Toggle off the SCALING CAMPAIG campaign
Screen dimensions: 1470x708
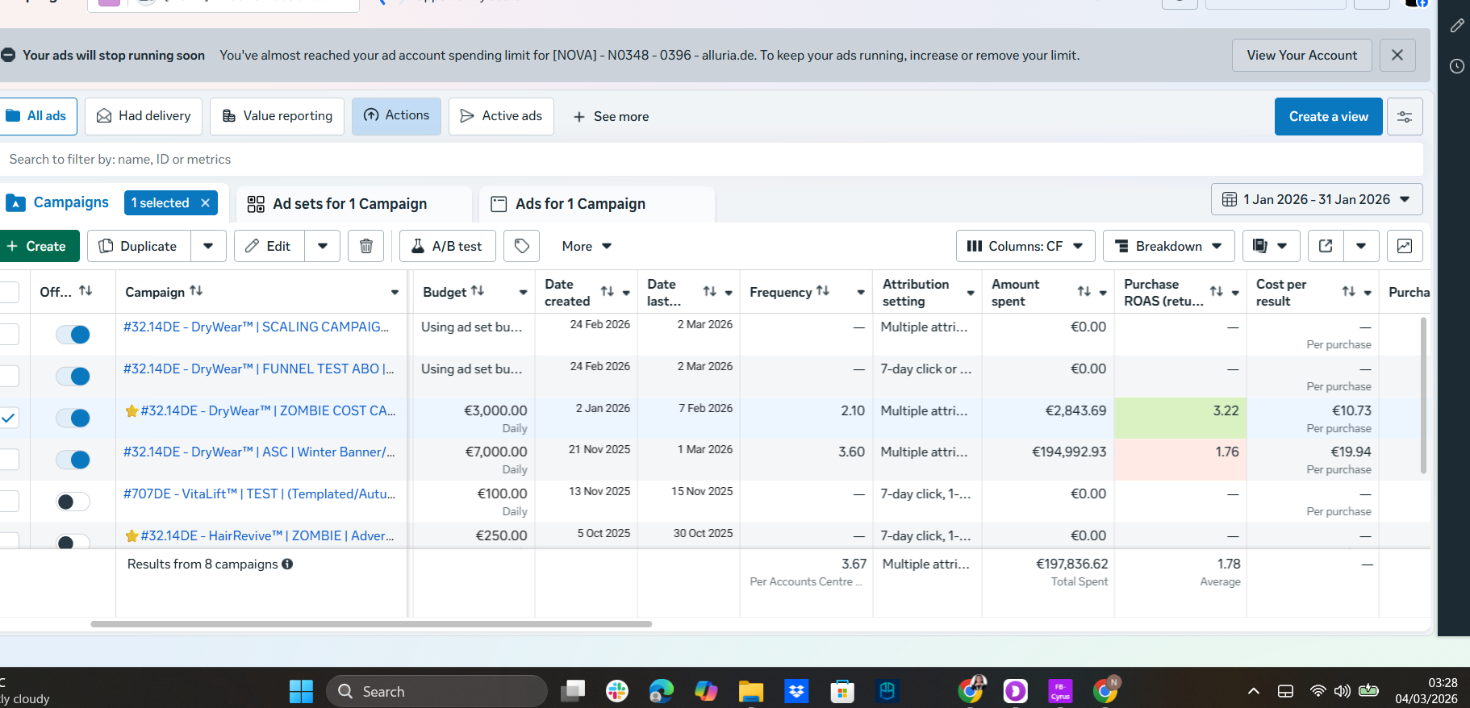(73, 335)
